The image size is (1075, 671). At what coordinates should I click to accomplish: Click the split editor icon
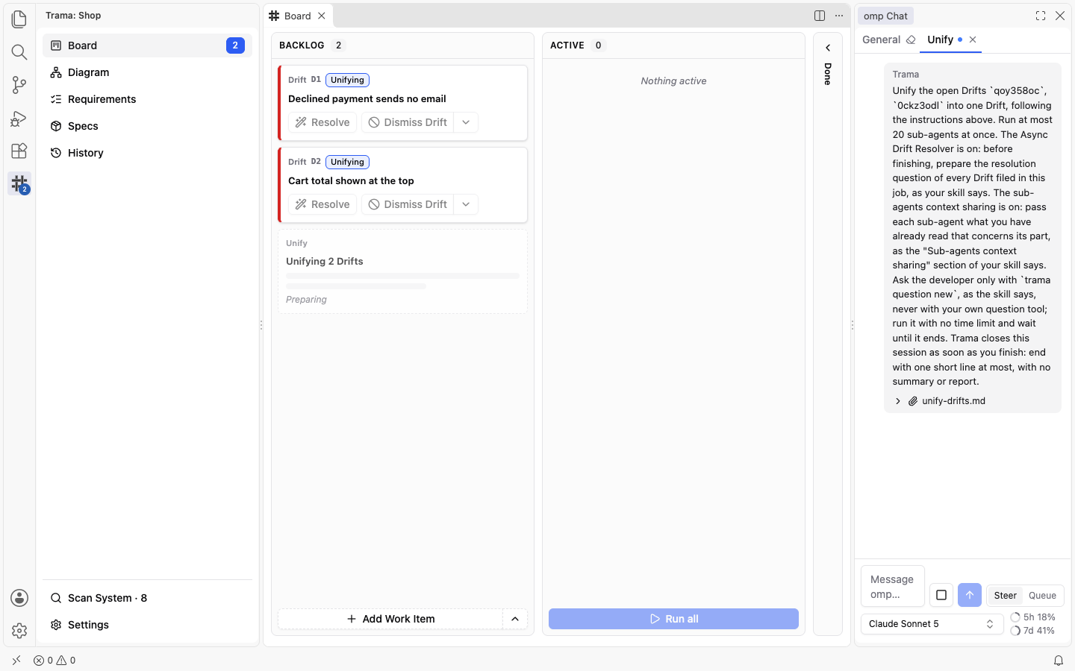(x=820, y=16)
